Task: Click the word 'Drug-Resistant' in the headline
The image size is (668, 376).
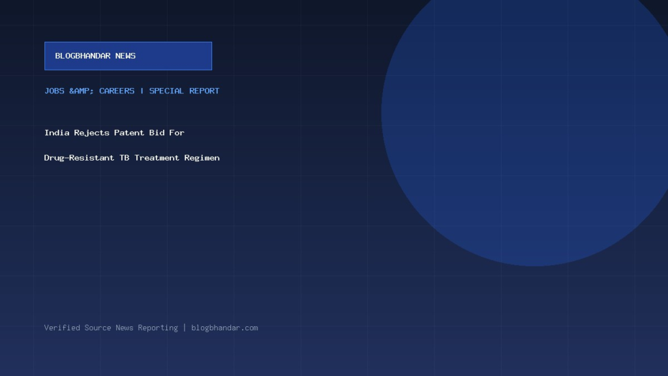Action: coord(79,158)
